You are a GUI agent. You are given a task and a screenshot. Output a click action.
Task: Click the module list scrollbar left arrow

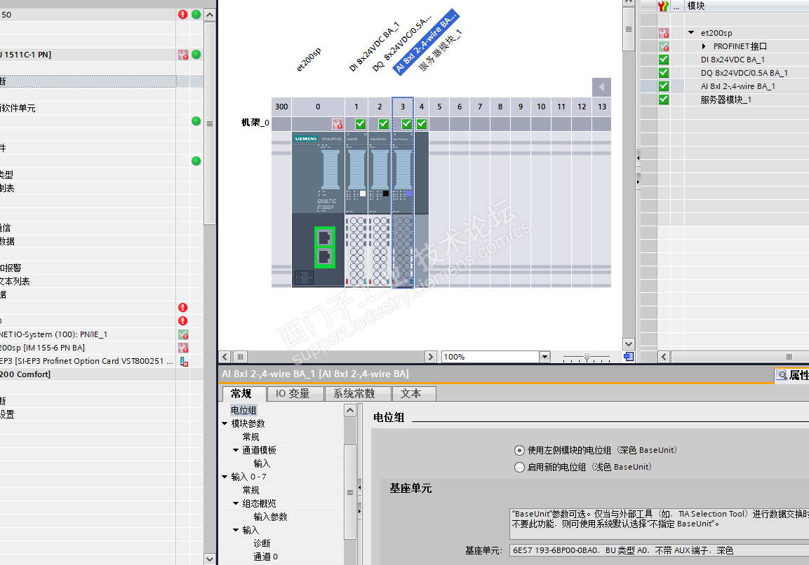point(664,357)
